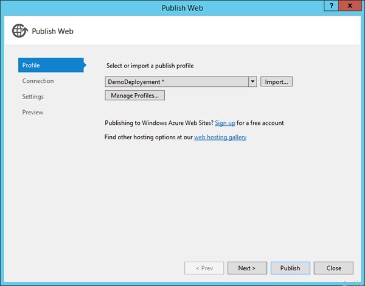Screen dimensions: 365x286
Task: Click the Publish Web globe icon
Action: 18,31
